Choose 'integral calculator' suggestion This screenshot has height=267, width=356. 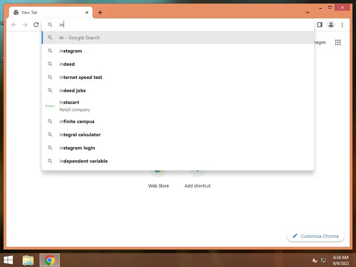click(178, 135)
